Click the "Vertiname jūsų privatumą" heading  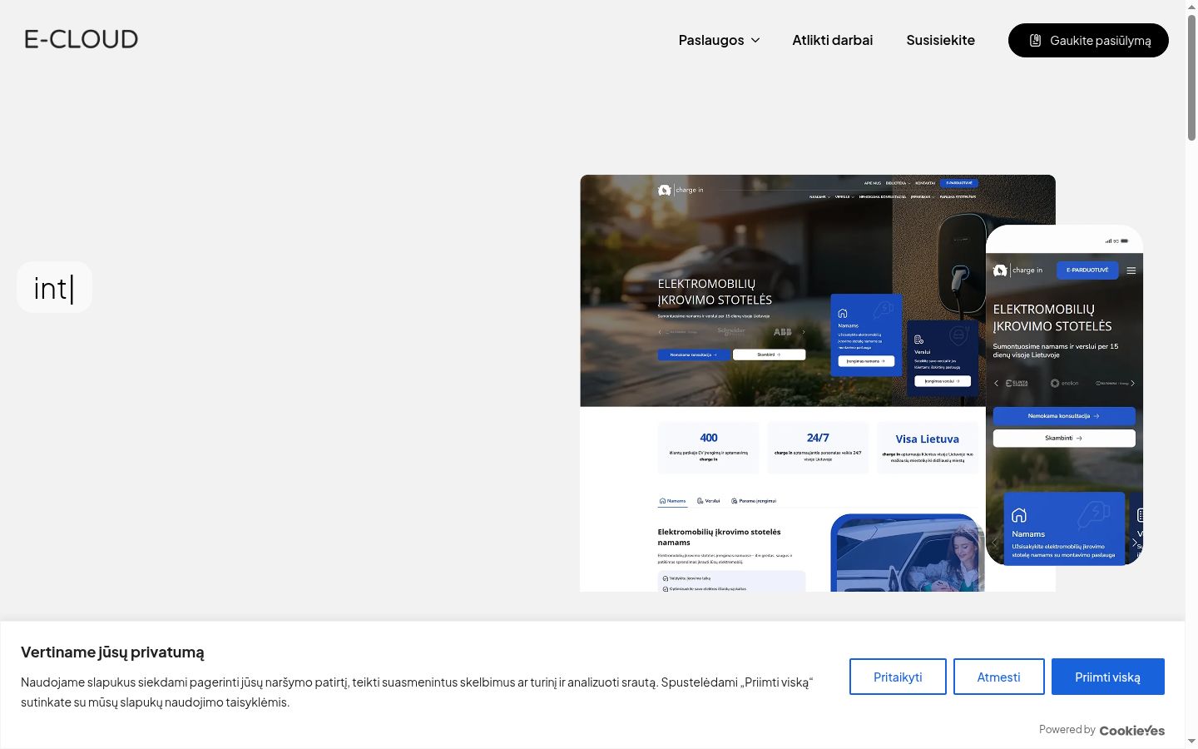(x=112, y=652)
